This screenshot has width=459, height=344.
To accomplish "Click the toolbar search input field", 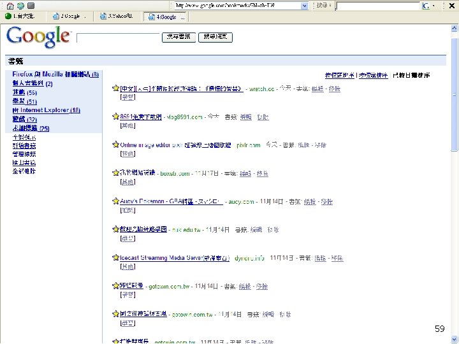I will pos(378,6).
